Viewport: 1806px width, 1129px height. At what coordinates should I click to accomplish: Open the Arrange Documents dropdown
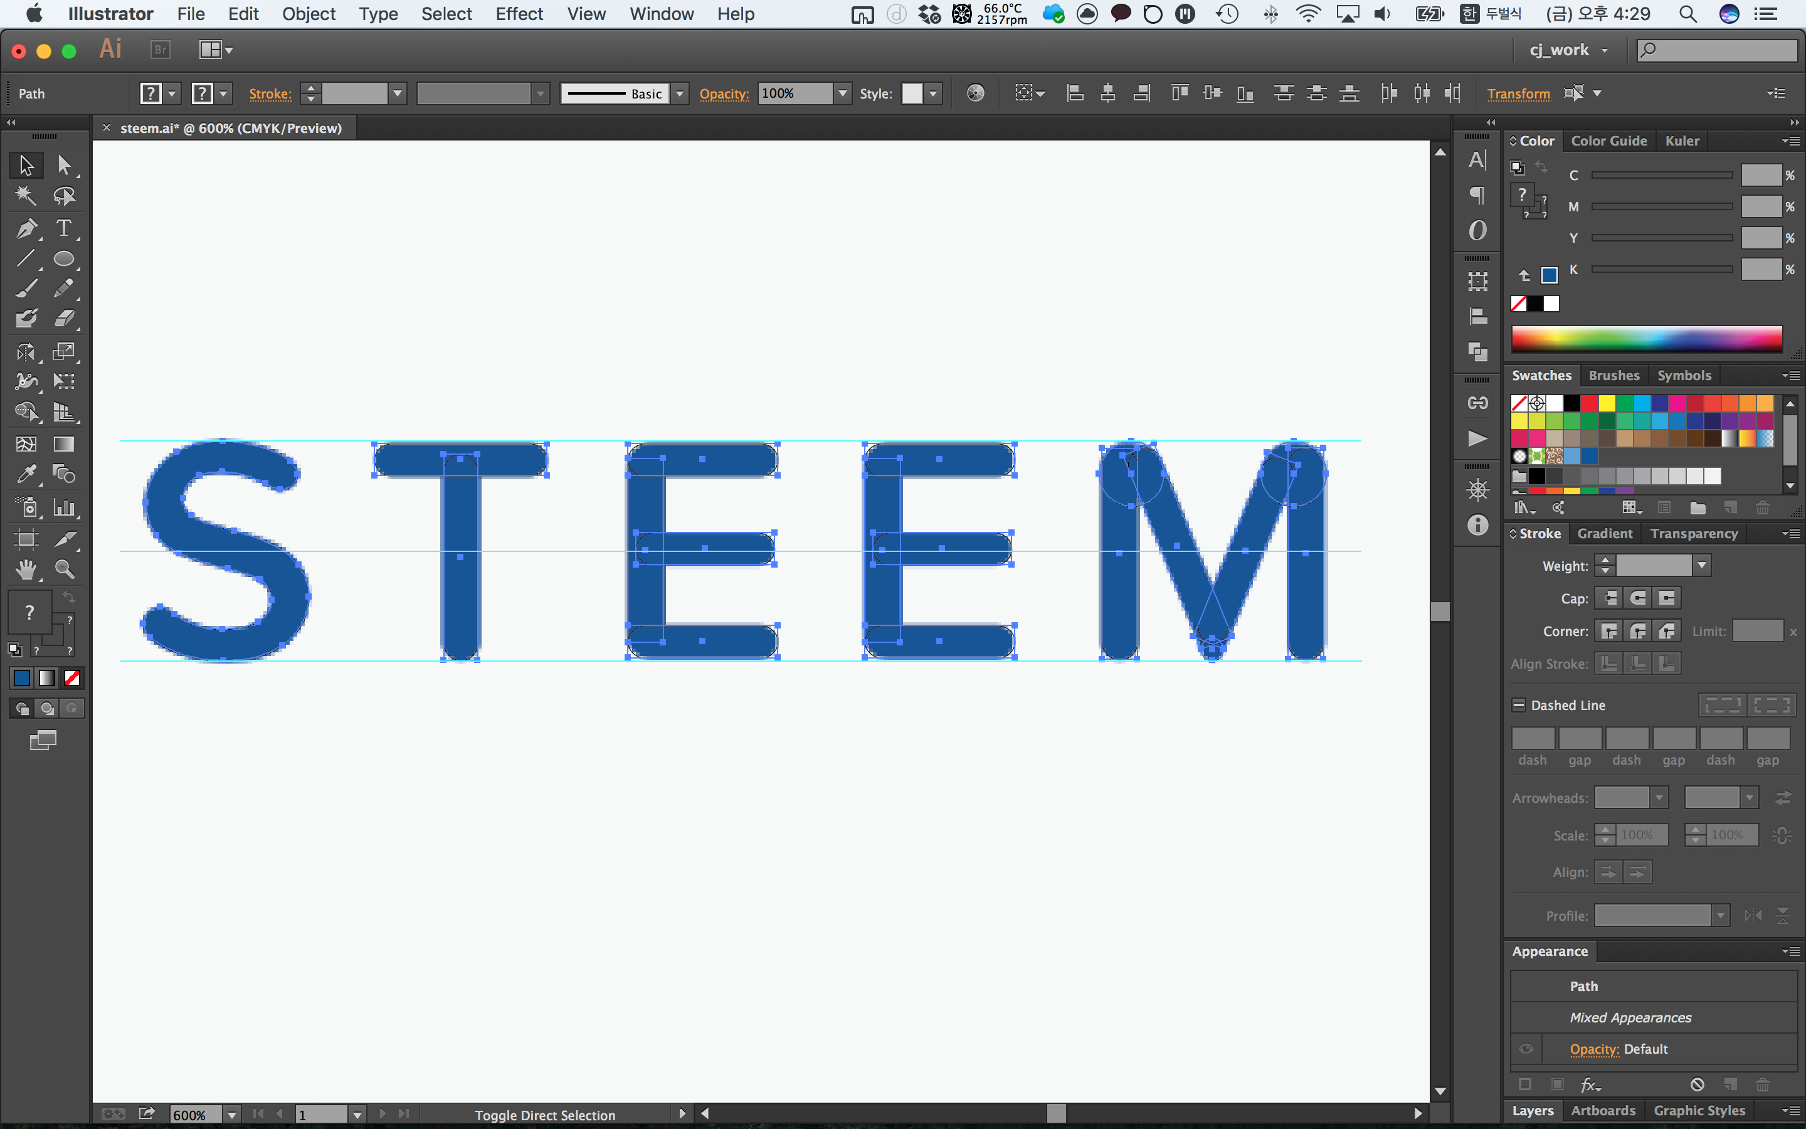click(x=216, y=50)
